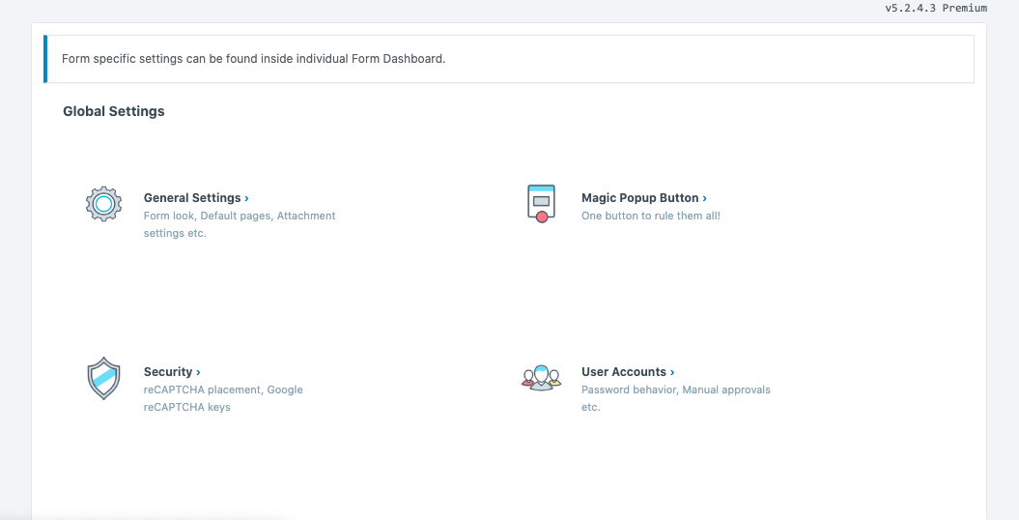The height and width of the screenshot is (520, 1019).
Task: Click the v5.2.4.3 Premium version label
Action: click(x=936, y=8)
